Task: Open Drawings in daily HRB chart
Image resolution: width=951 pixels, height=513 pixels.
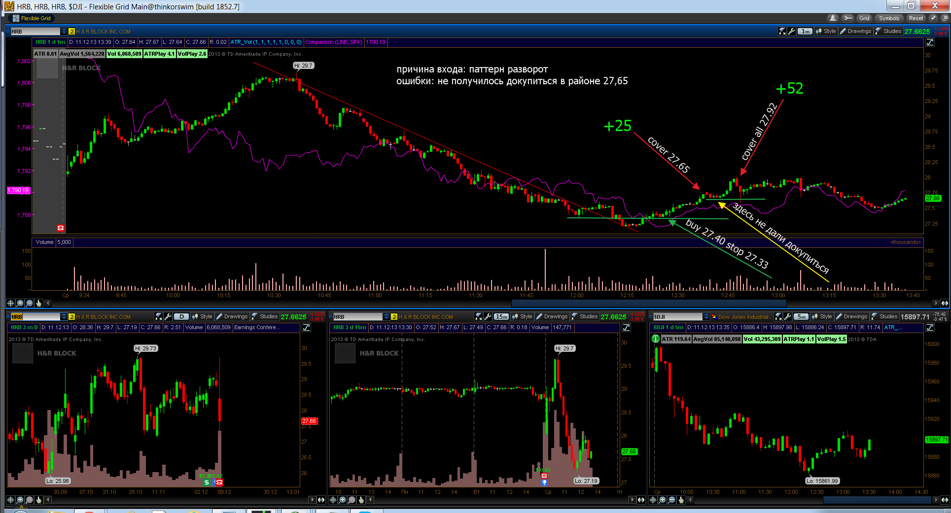Action: [232, 316]
